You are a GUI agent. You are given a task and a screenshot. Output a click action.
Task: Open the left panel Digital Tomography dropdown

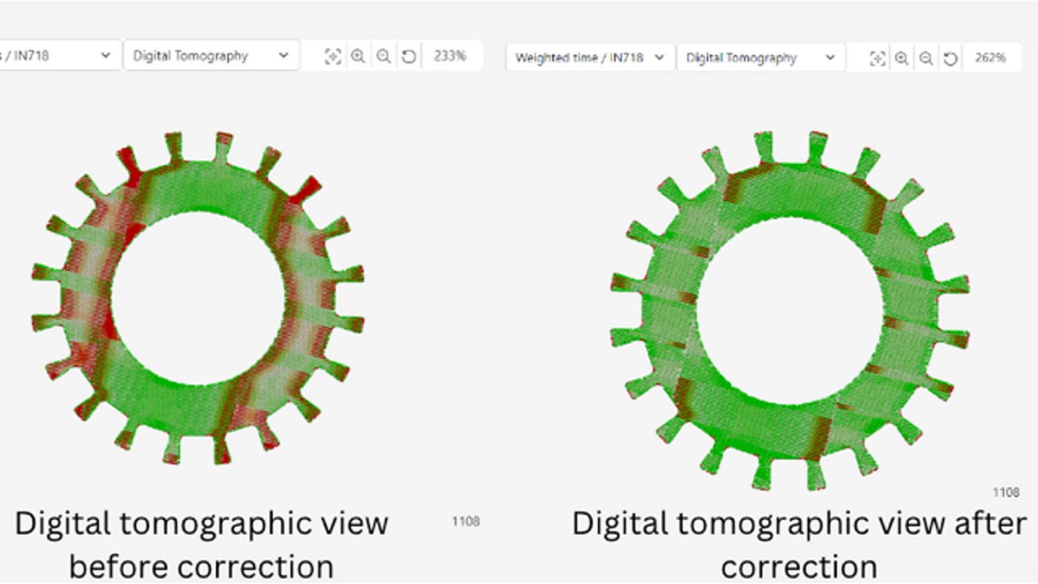coord(211,56)
